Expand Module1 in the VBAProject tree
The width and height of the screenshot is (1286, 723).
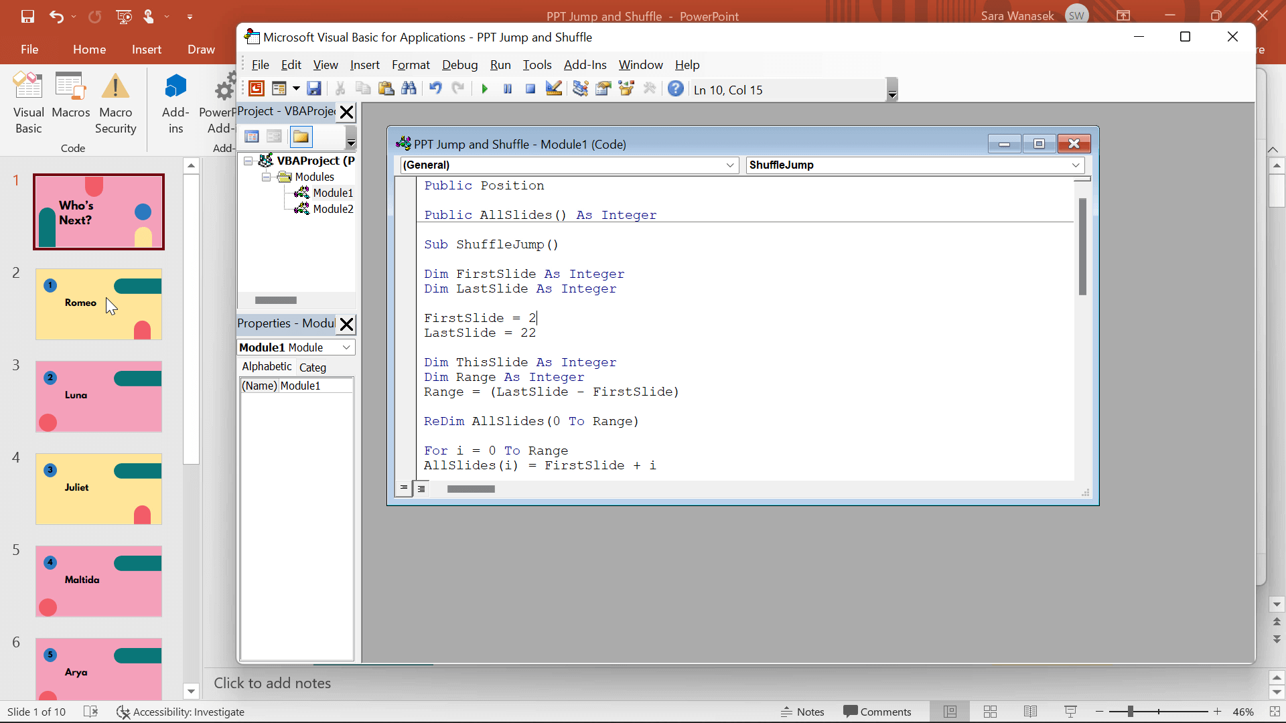(x=332, y=192)
